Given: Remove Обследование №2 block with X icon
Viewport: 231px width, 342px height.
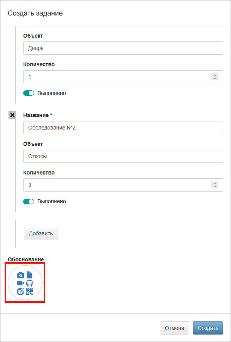Looking at the screenshot, I should point(12,115).
